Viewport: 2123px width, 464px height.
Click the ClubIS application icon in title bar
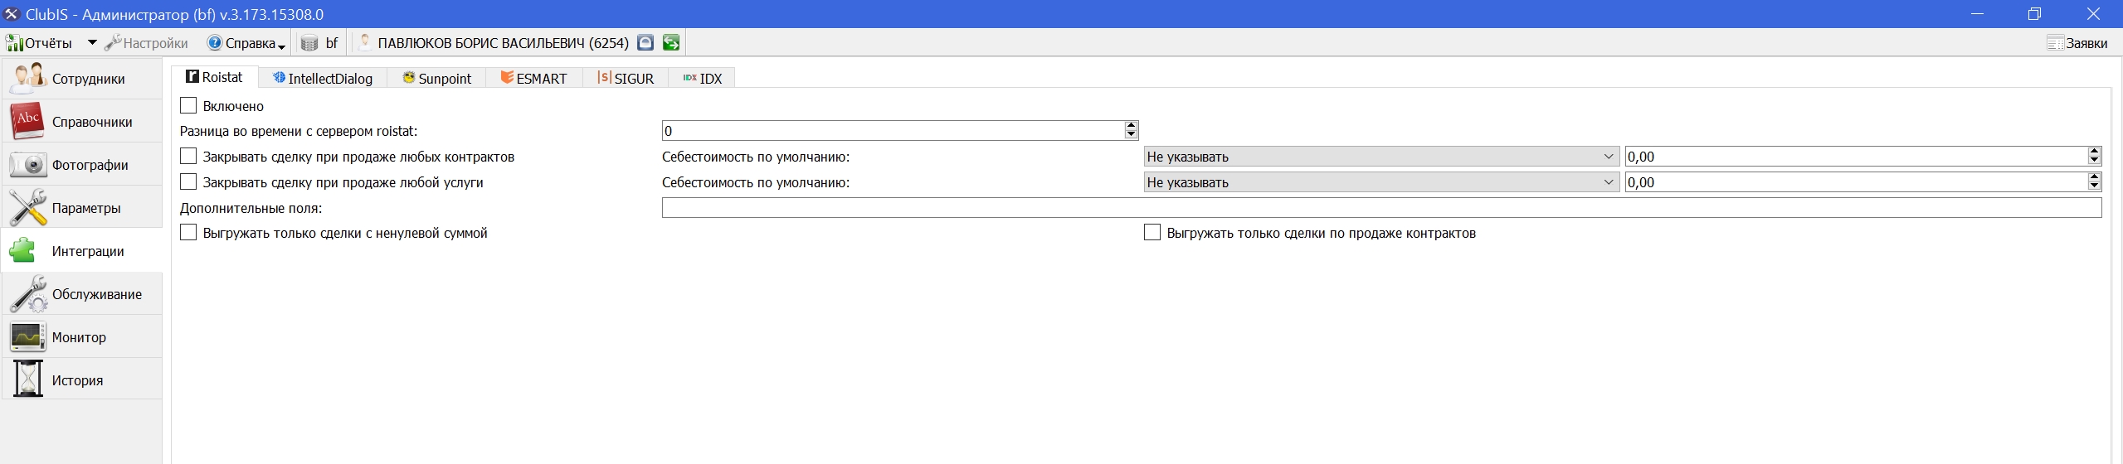coord(12,14)
